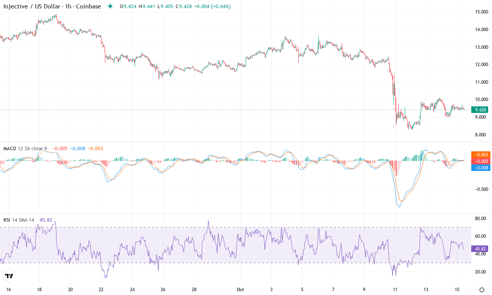Click the change percentage +0.04%
The height and width of the screenshot is (295, 492).
click(x=219, y=6)
